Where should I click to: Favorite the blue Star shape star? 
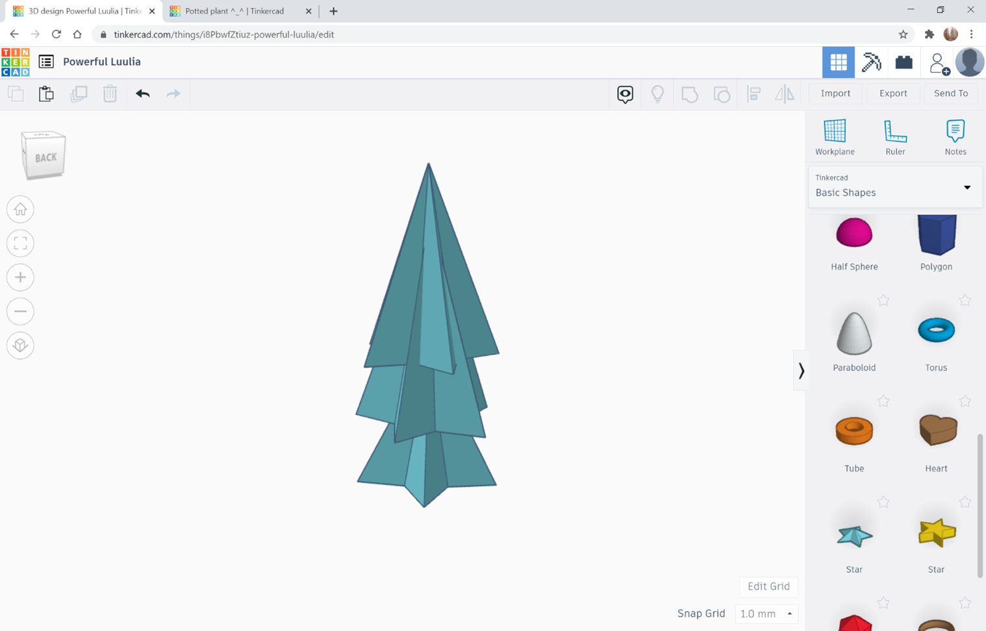(x=883, y=502)
